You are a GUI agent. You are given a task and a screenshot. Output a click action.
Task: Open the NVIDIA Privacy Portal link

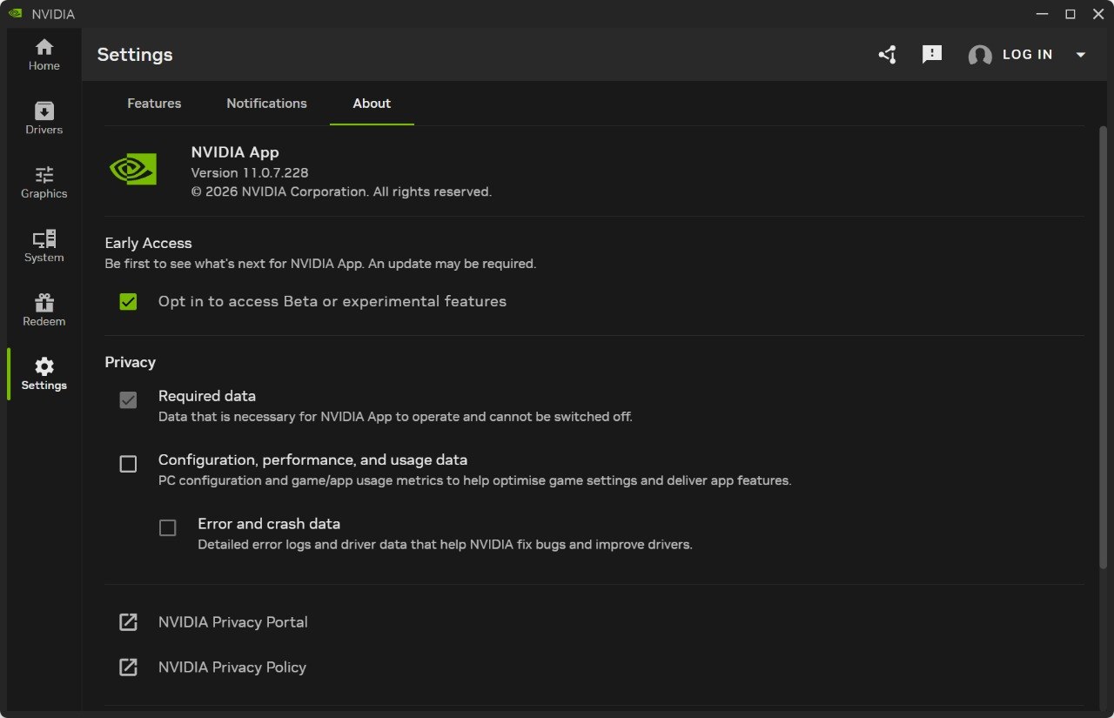pos(232,621)
